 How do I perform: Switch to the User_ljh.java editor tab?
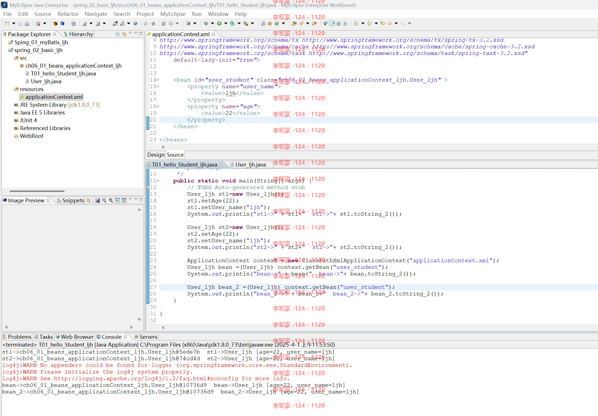(248, 164)
